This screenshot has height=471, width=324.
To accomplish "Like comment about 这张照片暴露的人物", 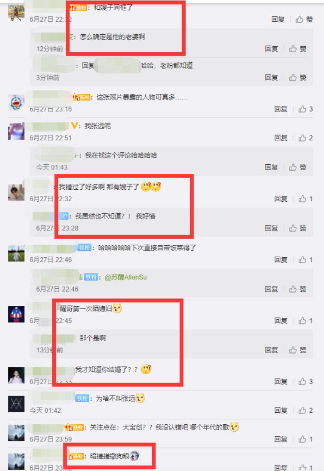I will (x=305, y=109).
